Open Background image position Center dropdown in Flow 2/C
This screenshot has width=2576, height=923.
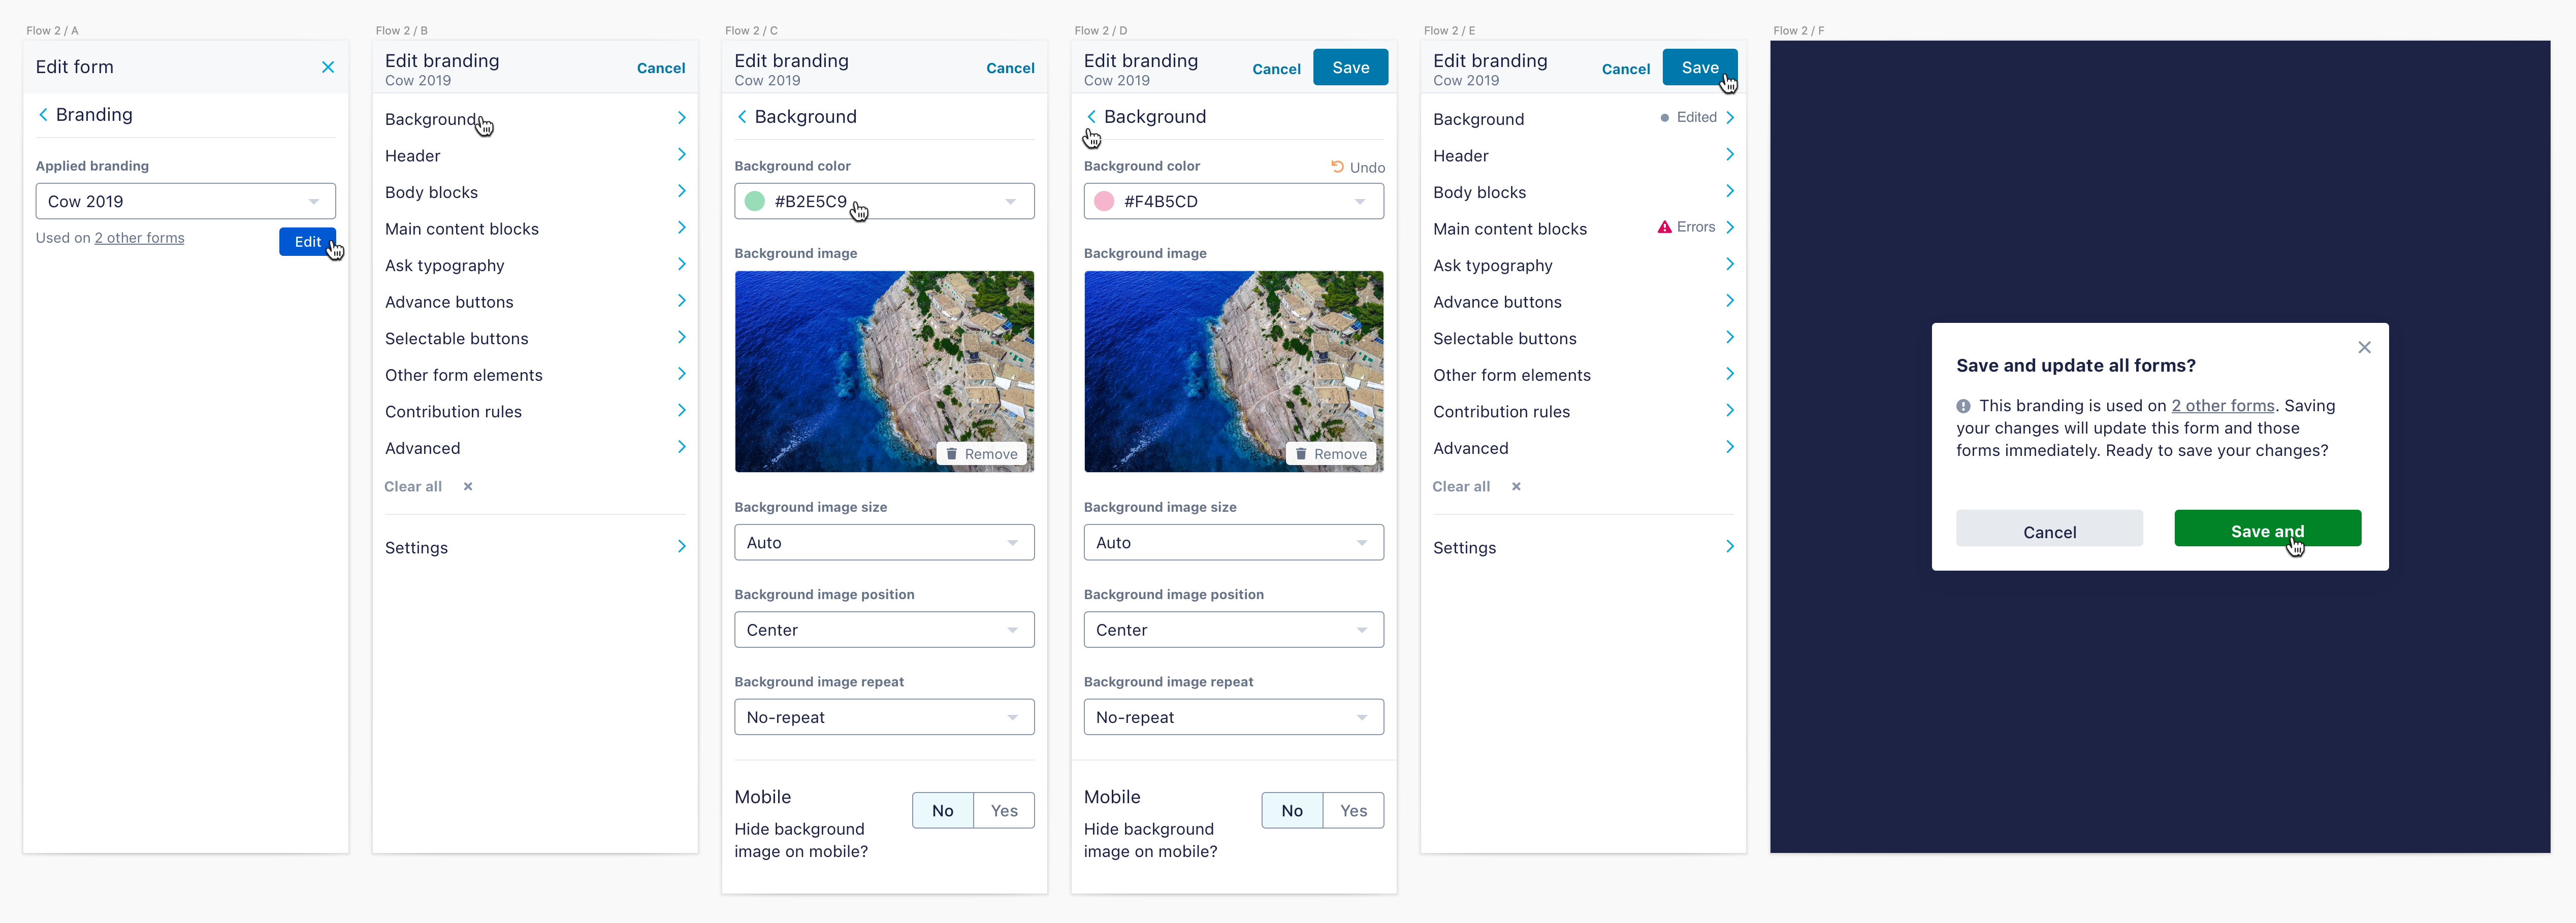click(x=884, y=630)
